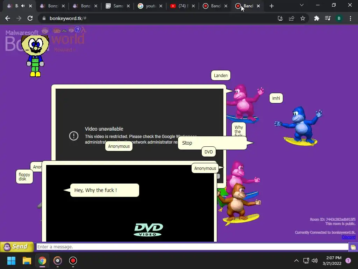358x269 pixels.
Task: Click the Mario-style cartoon character
Action: click(x=35, y=56)
